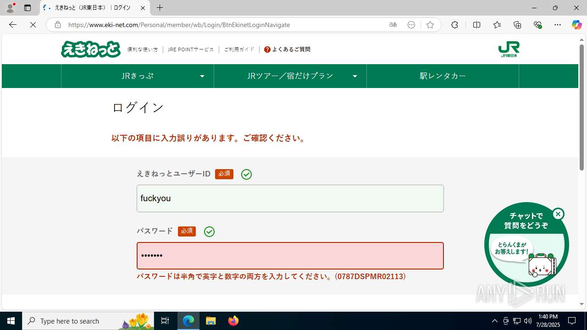This screenshot has height=330, width=587.
Task: Click the 入力誤り error heading
Action: click(209, 138)
